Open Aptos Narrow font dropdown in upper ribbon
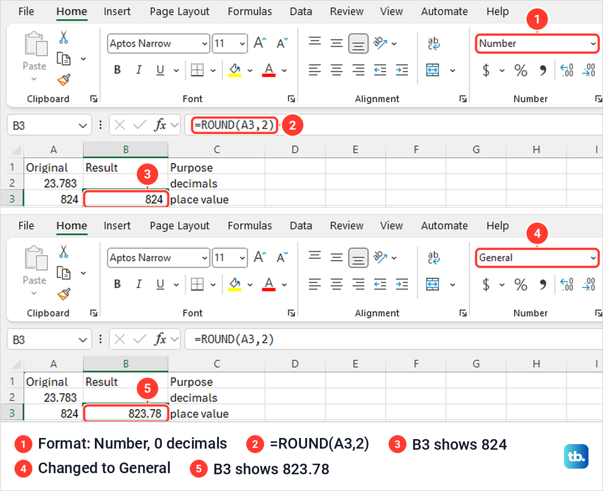 pyautogui.click(x=204, y=44)
